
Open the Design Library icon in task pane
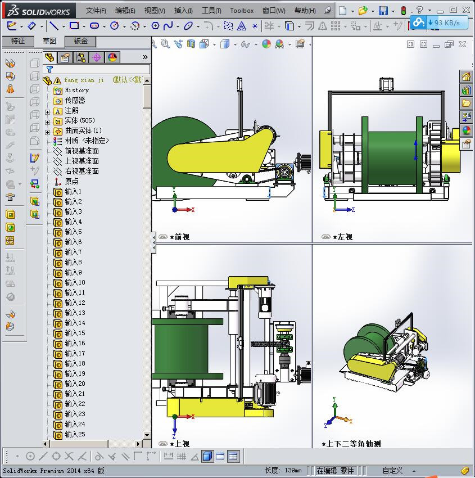click(466, 90)
